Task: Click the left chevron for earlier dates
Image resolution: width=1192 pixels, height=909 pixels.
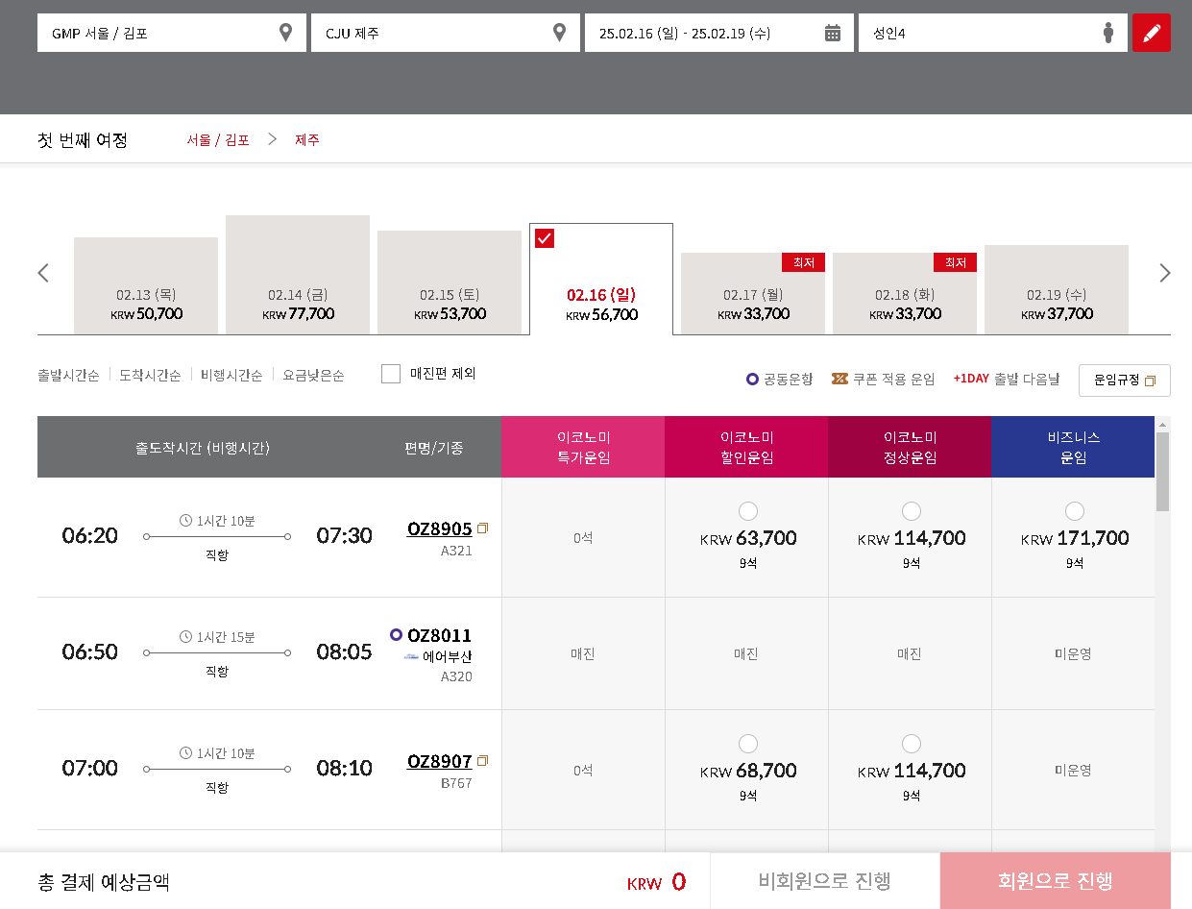Action: 42,273
